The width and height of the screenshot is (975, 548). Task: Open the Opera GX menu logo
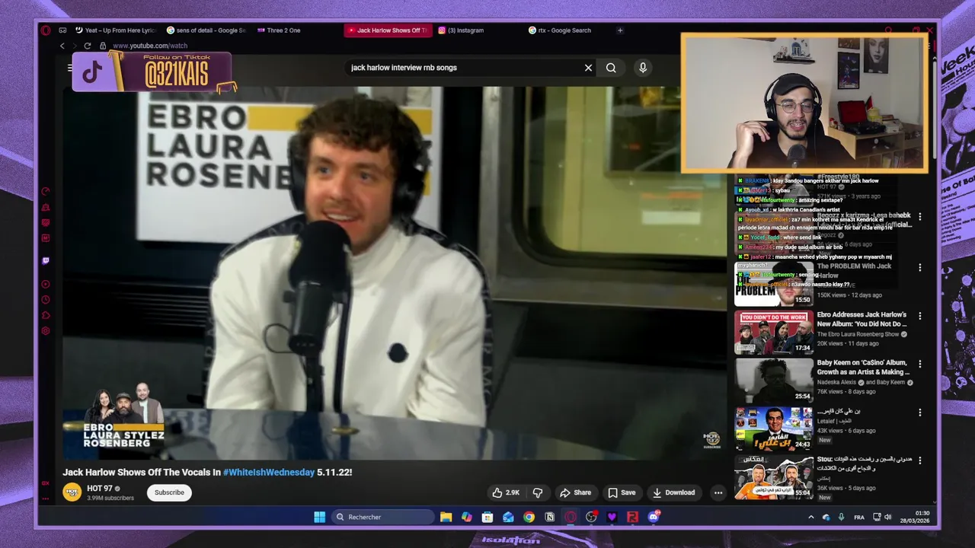point(46,30)
